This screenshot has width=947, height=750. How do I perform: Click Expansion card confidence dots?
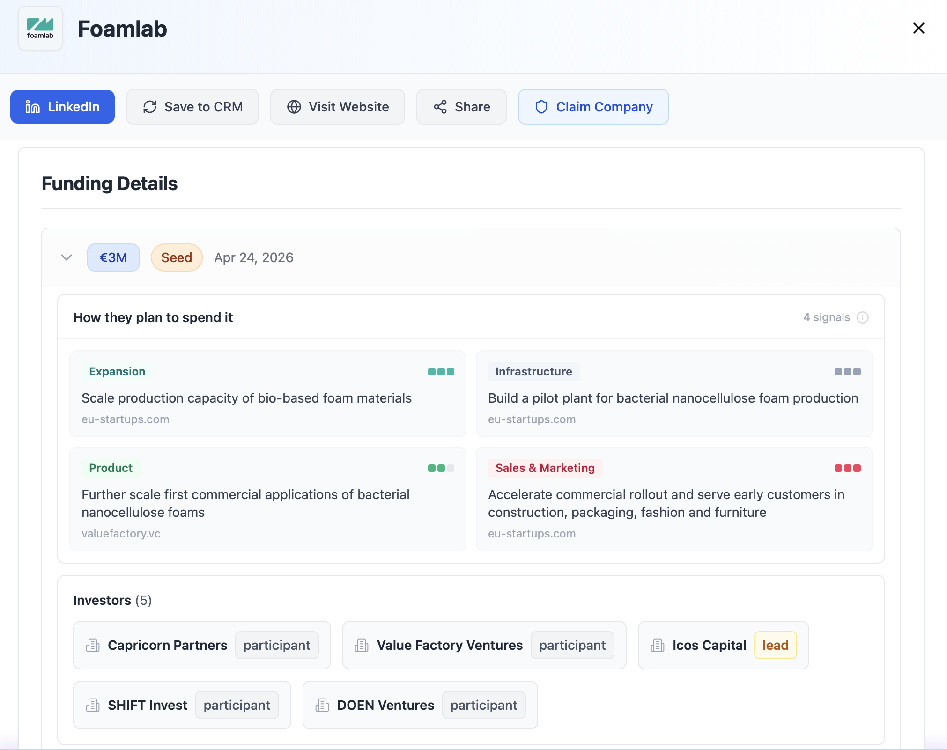[441, 372]
